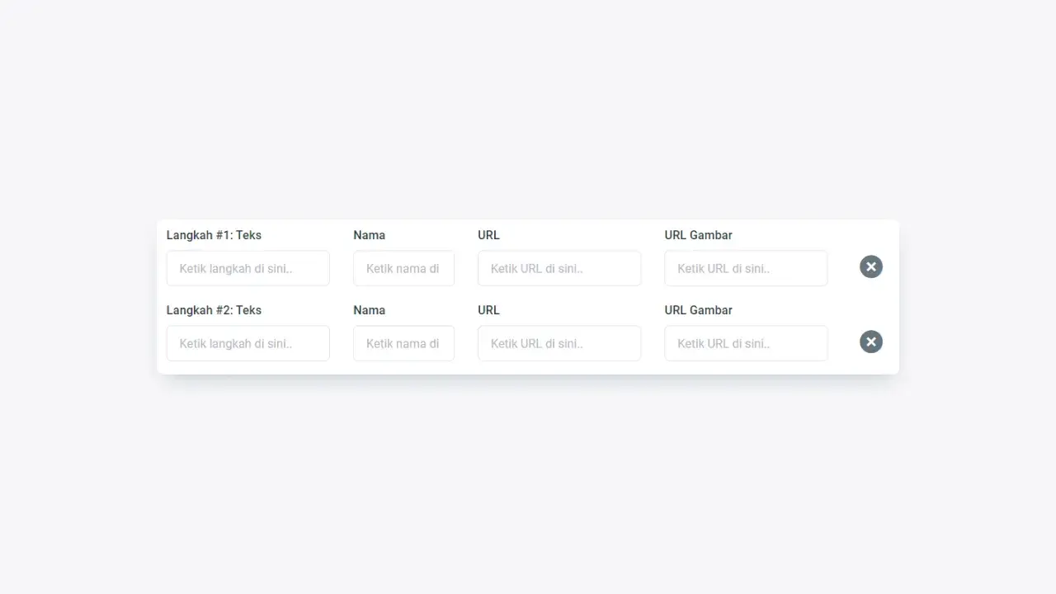Click the "Langkah #1: Teks" label

tap(214, 235)
